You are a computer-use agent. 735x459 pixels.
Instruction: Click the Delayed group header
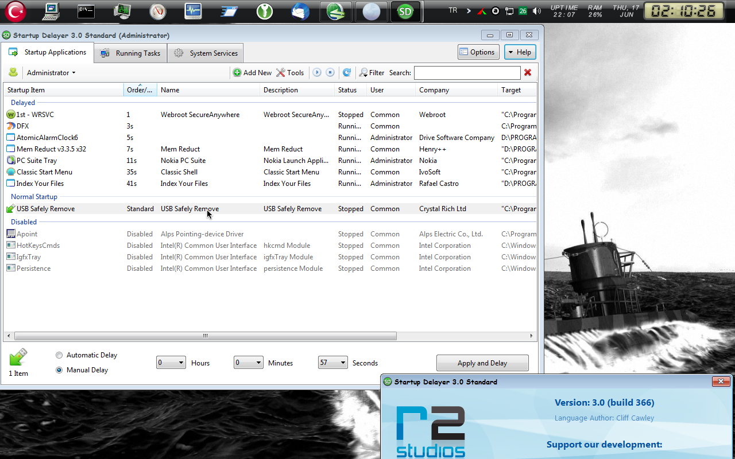pyautogui.click(x=23, y=103)
